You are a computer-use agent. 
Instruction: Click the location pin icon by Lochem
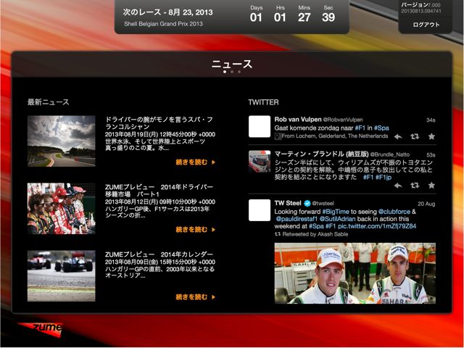coord(278,136)
